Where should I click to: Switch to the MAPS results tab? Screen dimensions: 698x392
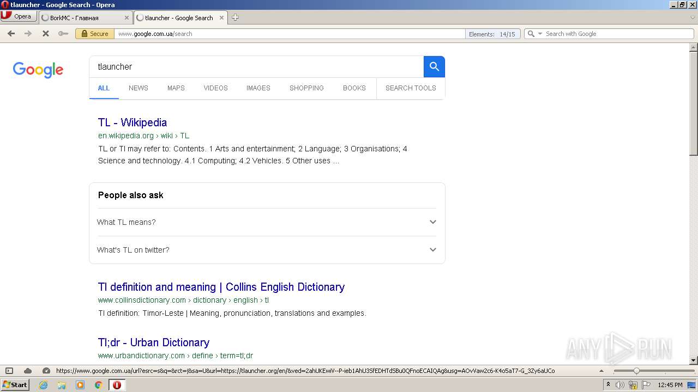coord(176,88)
